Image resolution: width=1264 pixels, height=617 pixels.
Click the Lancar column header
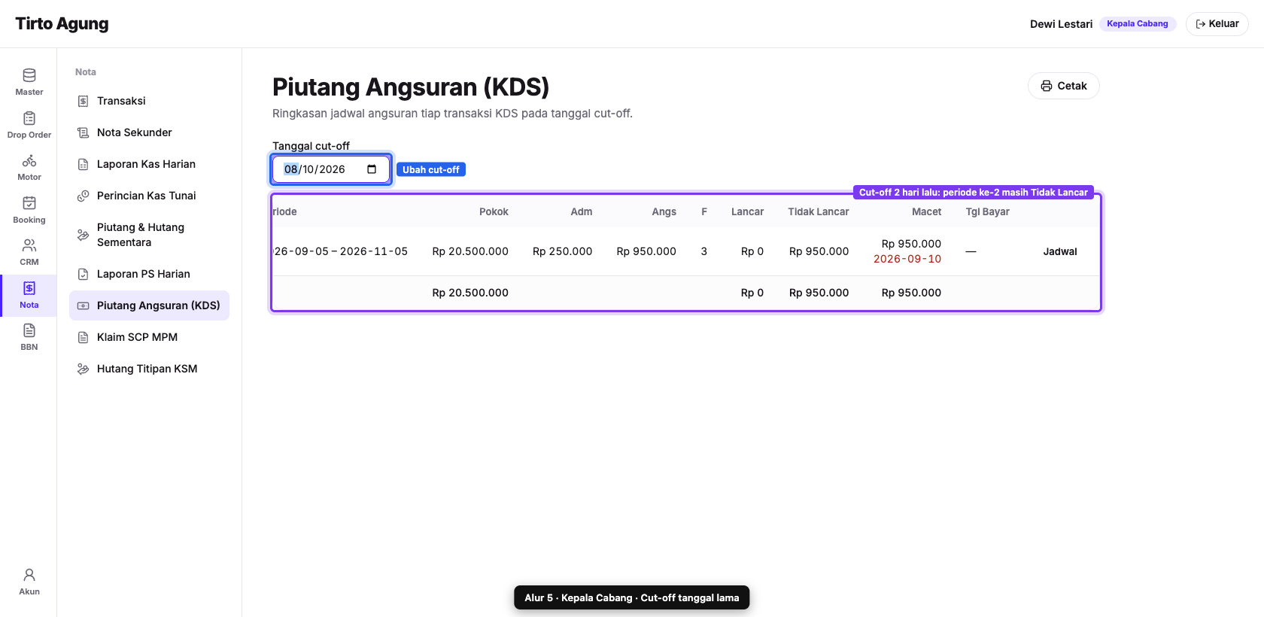click(x=747, y=211)
